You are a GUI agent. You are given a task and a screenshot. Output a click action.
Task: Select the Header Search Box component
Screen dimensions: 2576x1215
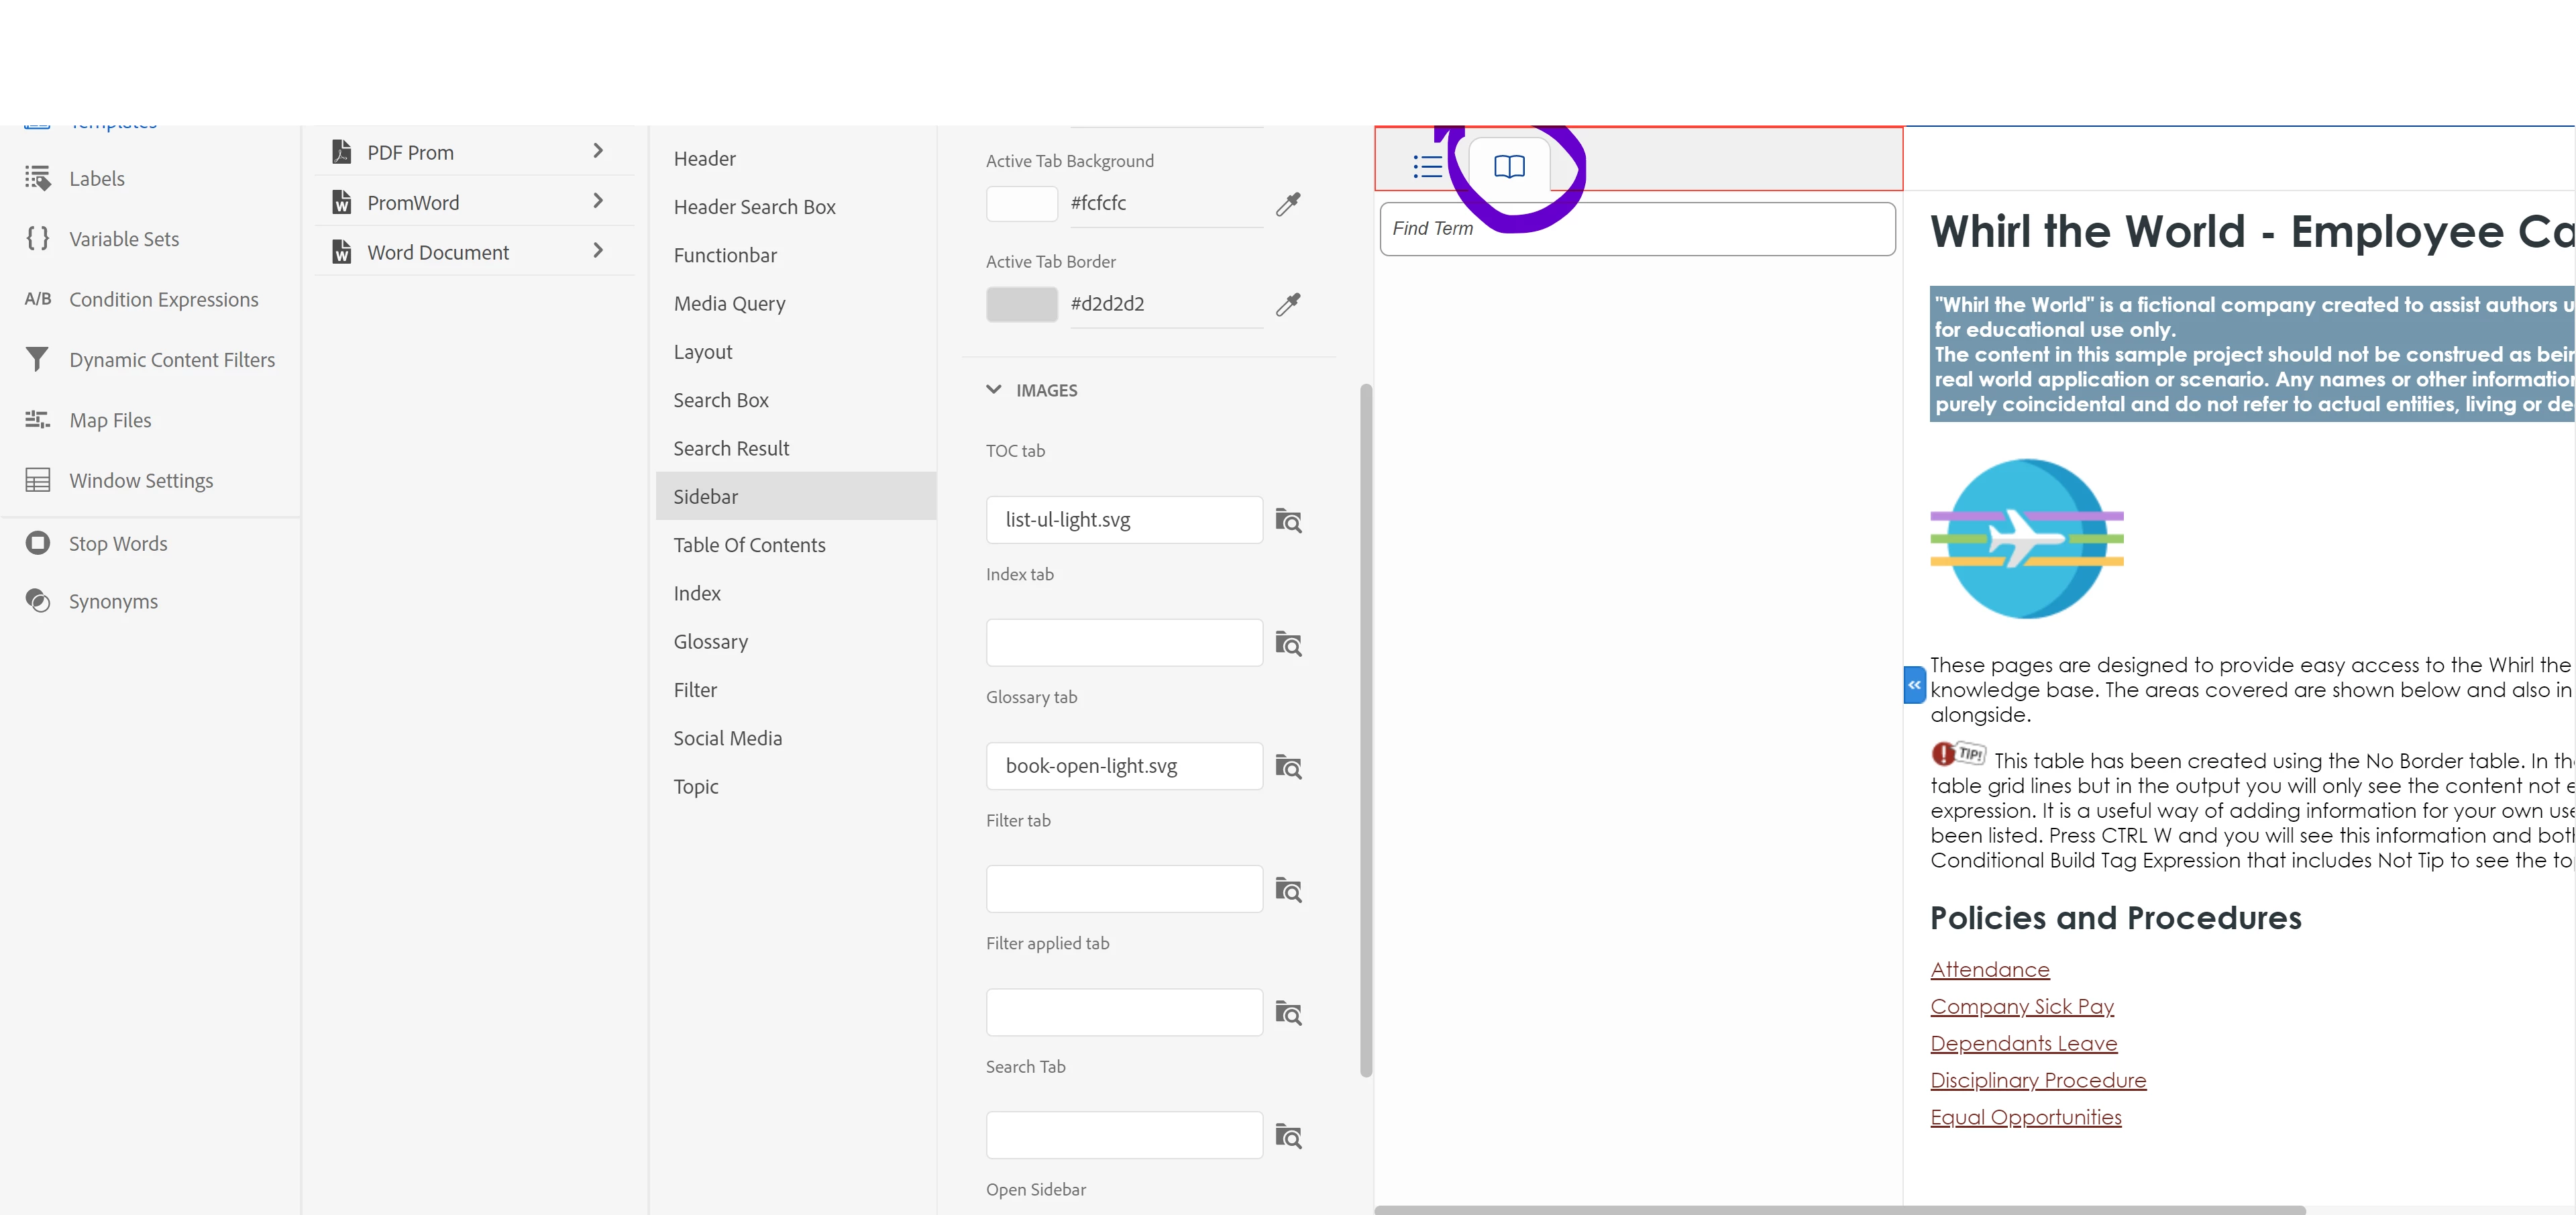(x=754, y=207)
